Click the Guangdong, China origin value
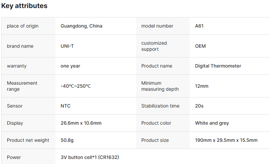This screenshot has height=164, width=270. coord(81,26)
